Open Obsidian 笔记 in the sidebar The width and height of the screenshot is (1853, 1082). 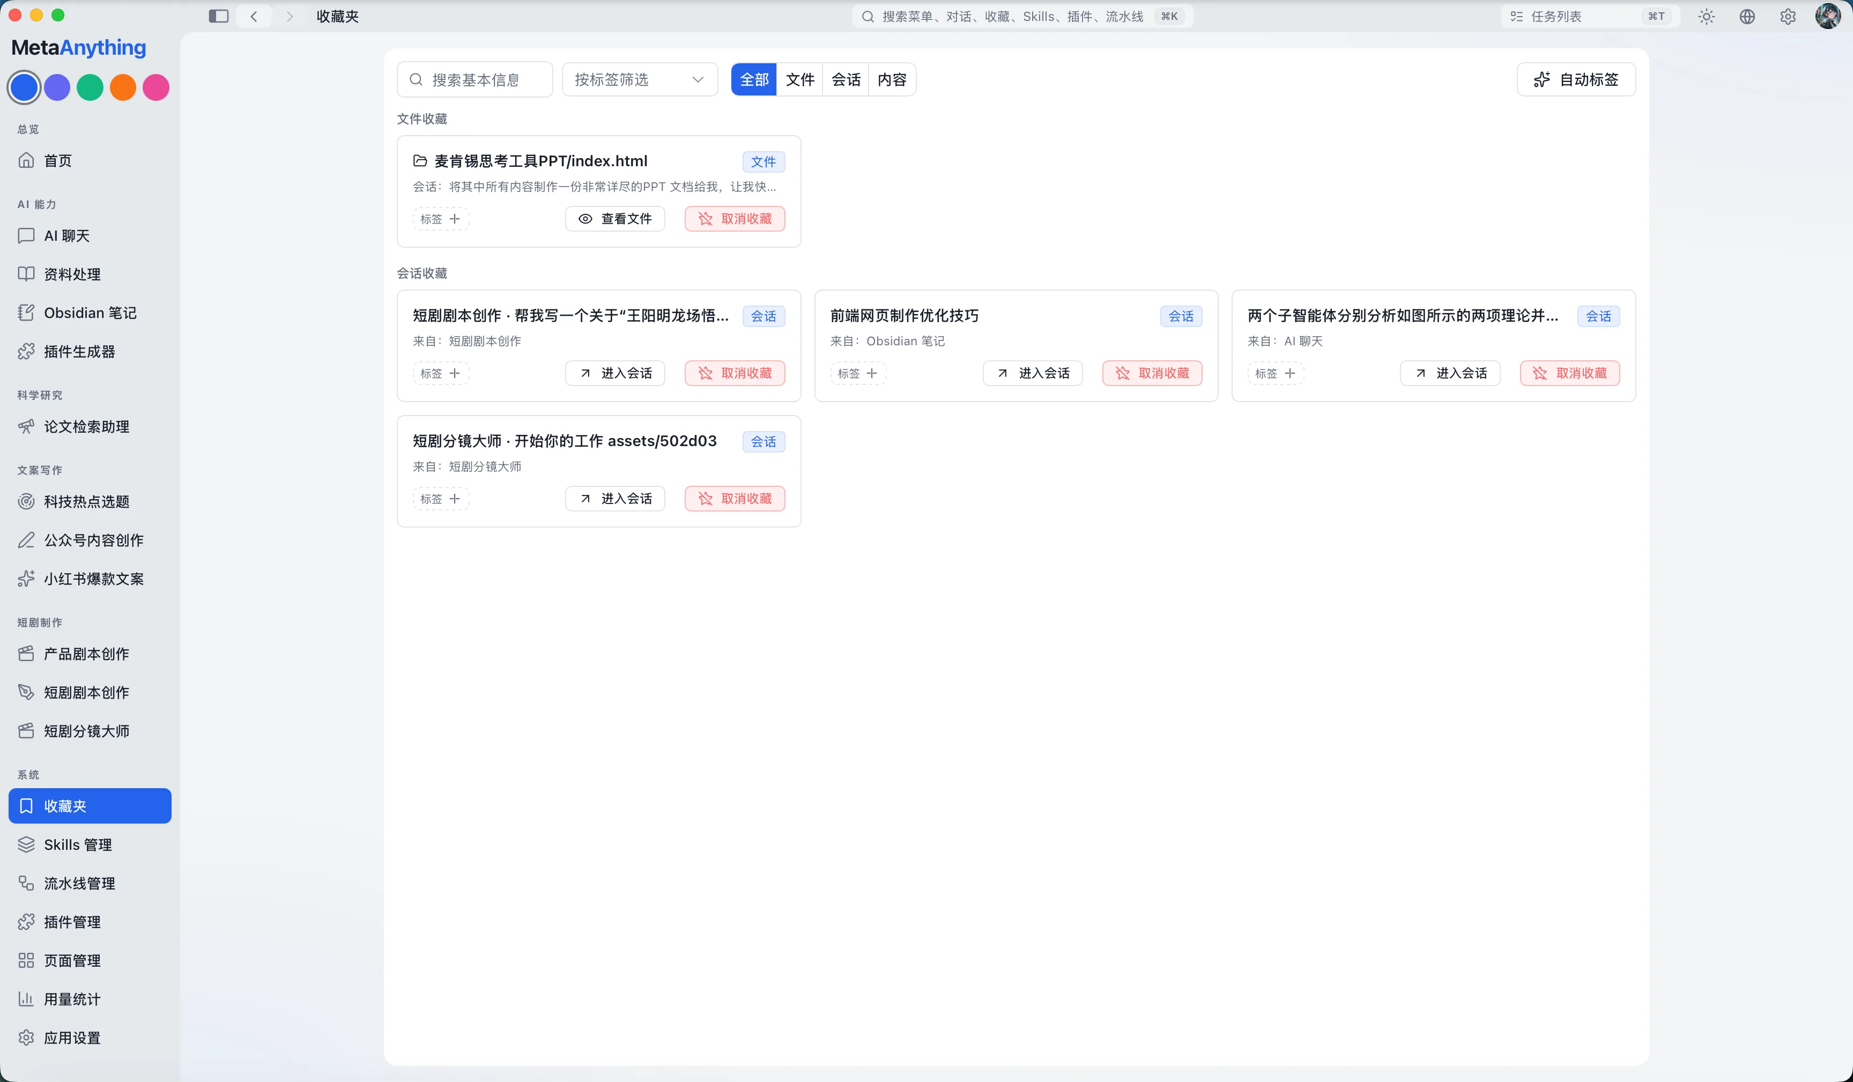coord(90,313)
